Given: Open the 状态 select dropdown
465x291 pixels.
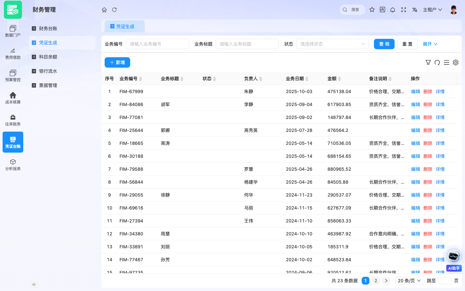Looking at the screenshot, I should 333,44.
